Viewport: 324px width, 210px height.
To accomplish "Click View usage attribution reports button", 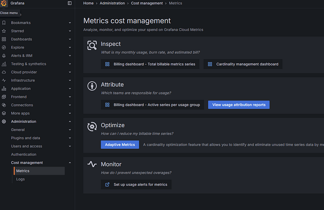I will click(x=239, y=105).
